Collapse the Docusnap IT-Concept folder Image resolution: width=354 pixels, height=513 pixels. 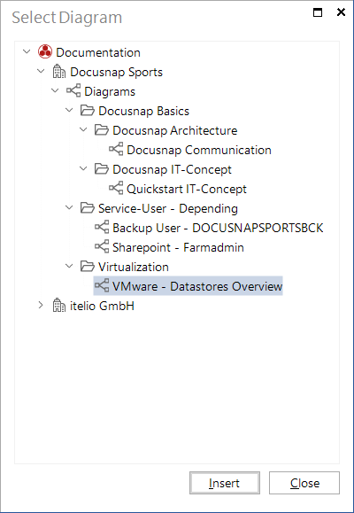point(83,168)
